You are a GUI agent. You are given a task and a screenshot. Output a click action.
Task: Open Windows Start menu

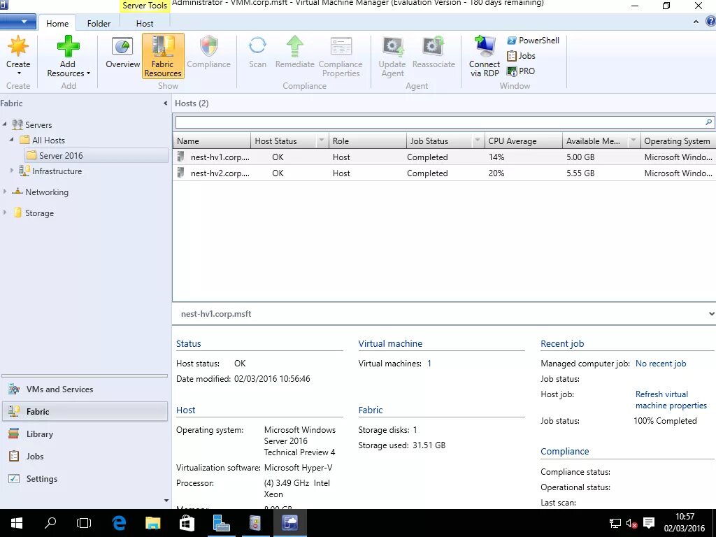[17, 523]
